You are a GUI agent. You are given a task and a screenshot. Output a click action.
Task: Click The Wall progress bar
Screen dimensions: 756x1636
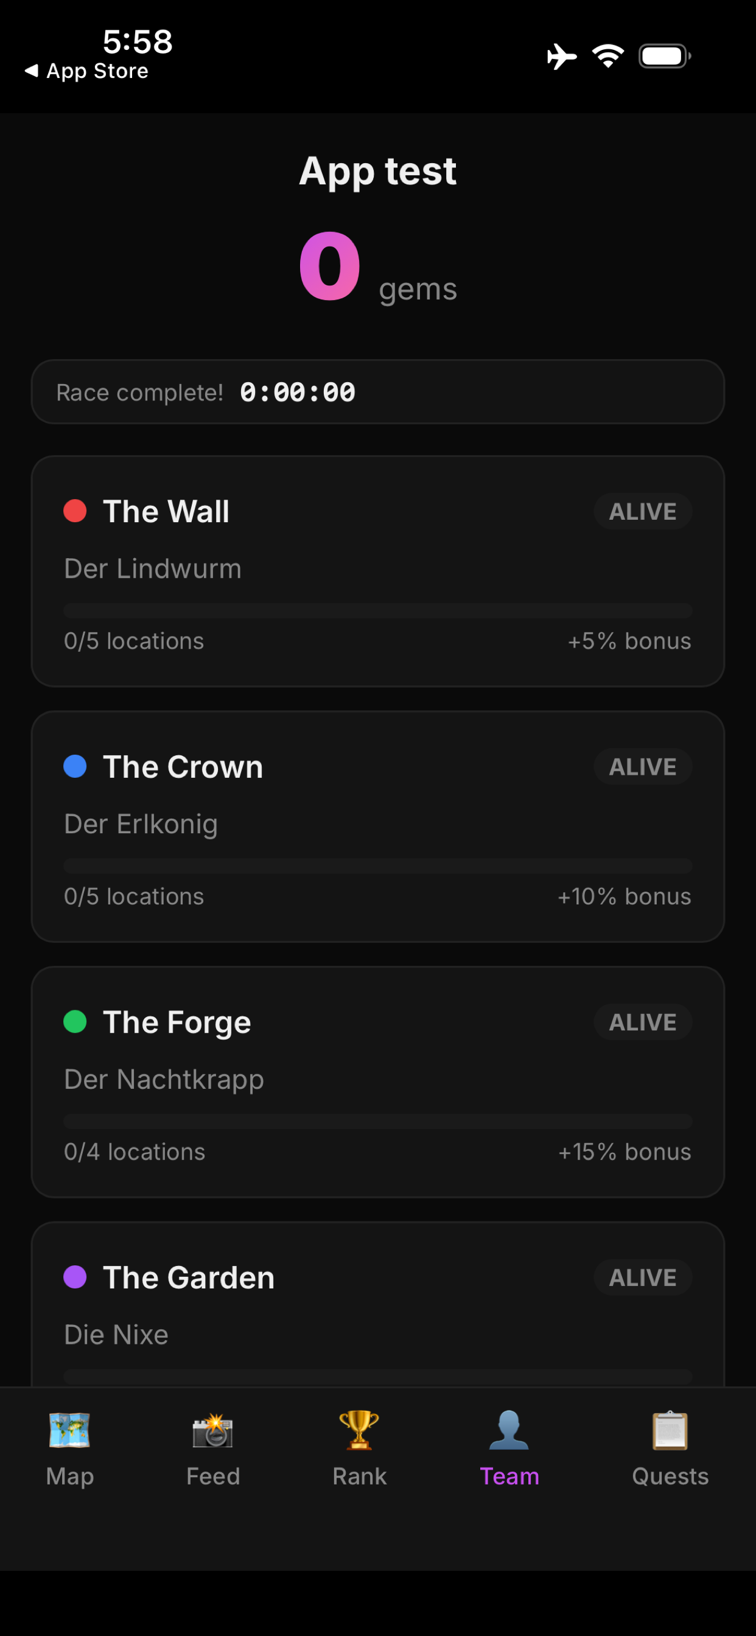click(x=378, y=610)
